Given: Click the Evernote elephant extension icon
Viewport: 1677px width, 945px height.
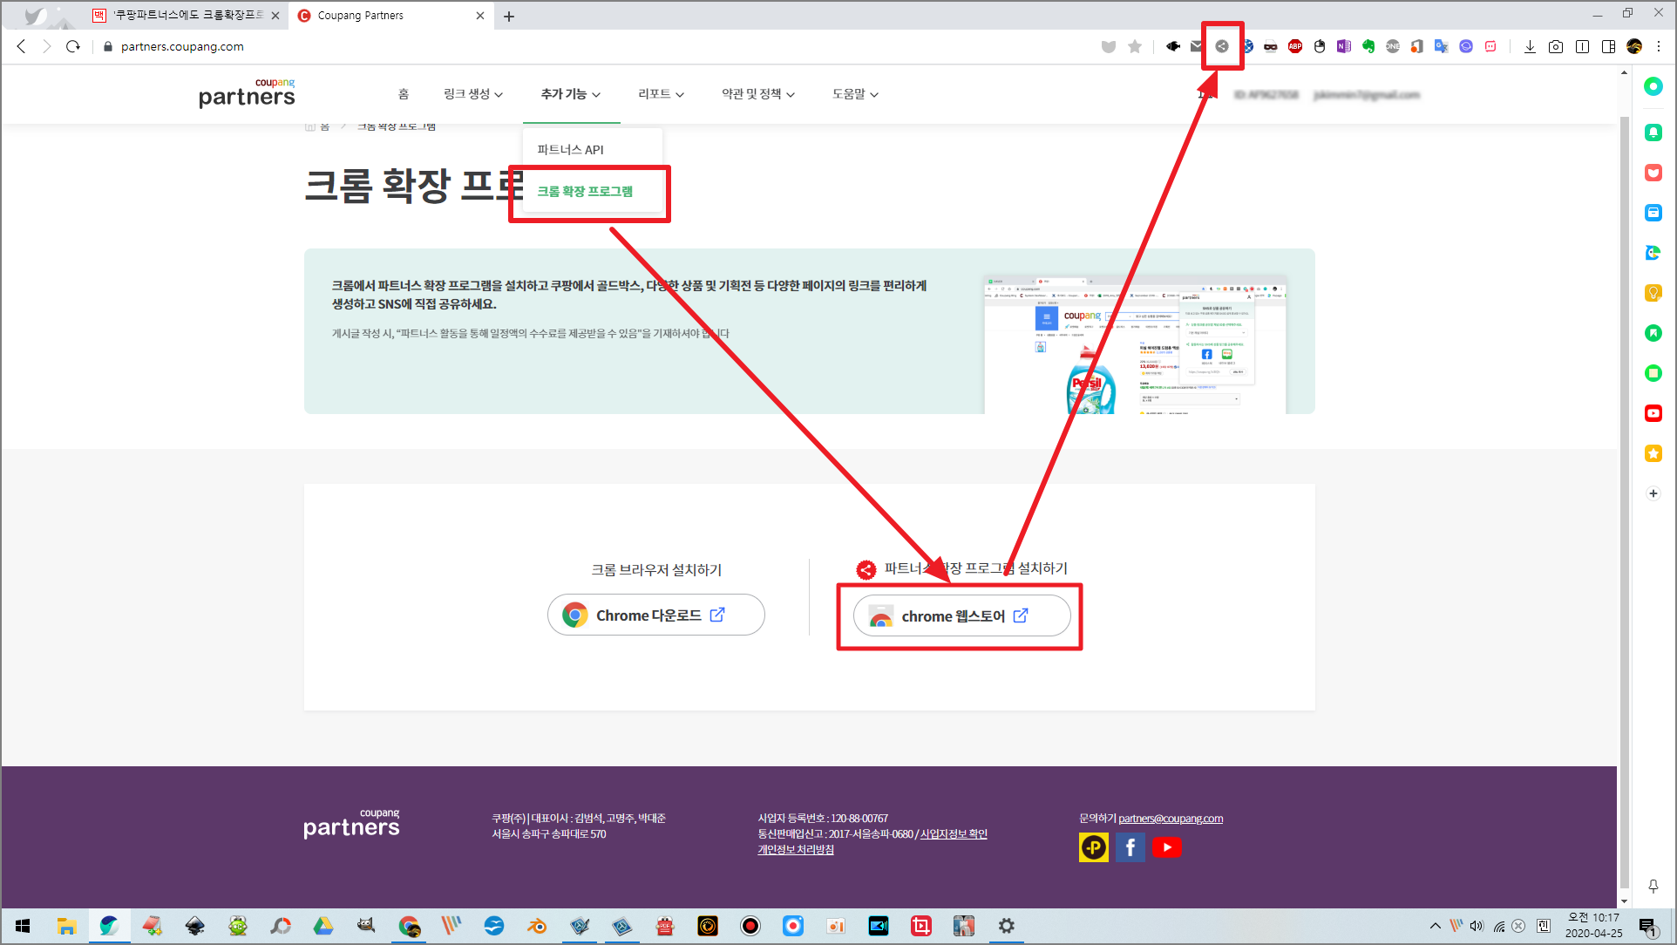Looking at the screenshot, I should point(1368,46).
